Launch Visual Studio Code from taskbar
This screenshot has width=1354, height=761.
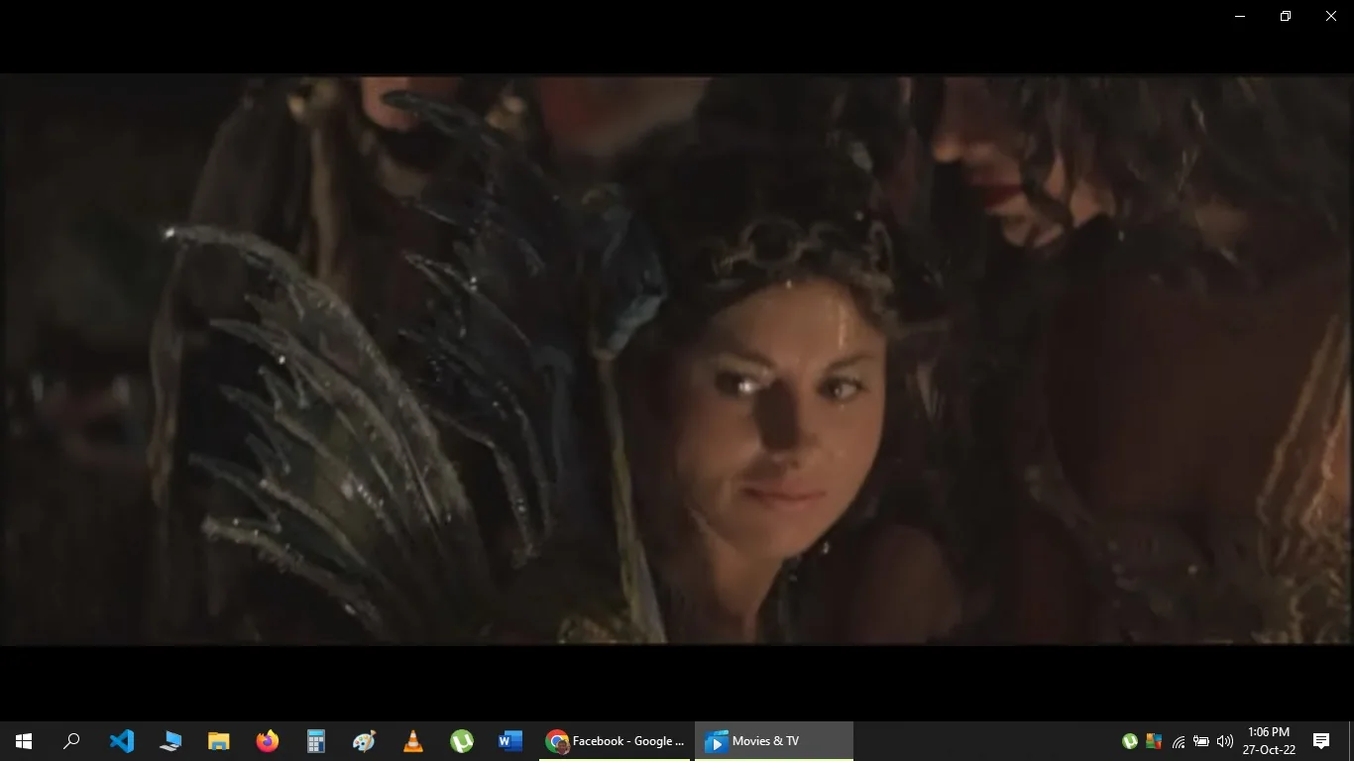click(121, 741)
